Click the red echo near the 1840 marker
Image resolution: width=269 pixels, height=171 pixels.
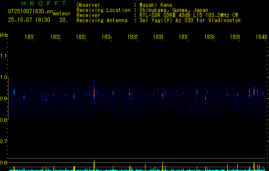[x=254, y=91]
